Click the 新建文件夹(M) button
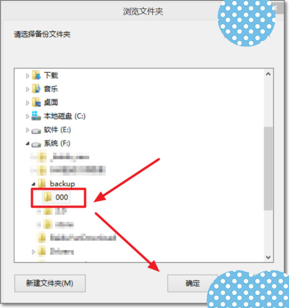This screenshot has height=308, width=289. pos(50,283)
